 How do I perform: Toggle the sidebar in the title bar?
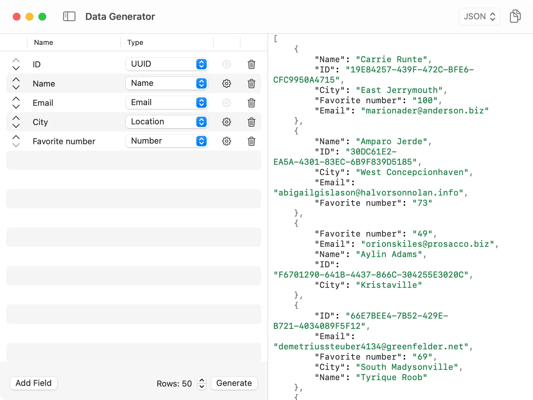[x=69, y=16]
